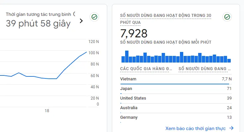Click the '60 N' axis label
The image size is (244, 132).
95,76
